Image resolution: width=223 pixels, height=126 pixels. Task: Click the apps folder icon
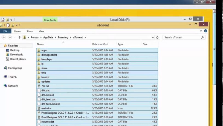coord(39,50)
